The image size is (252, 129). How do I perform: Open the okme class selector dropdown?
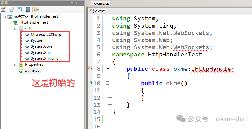pos(170,11)
